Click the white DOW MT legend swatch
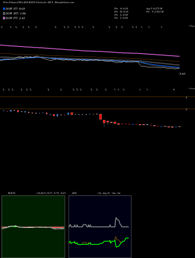Viewport: 195px width, 258px height. pos(4,14)
